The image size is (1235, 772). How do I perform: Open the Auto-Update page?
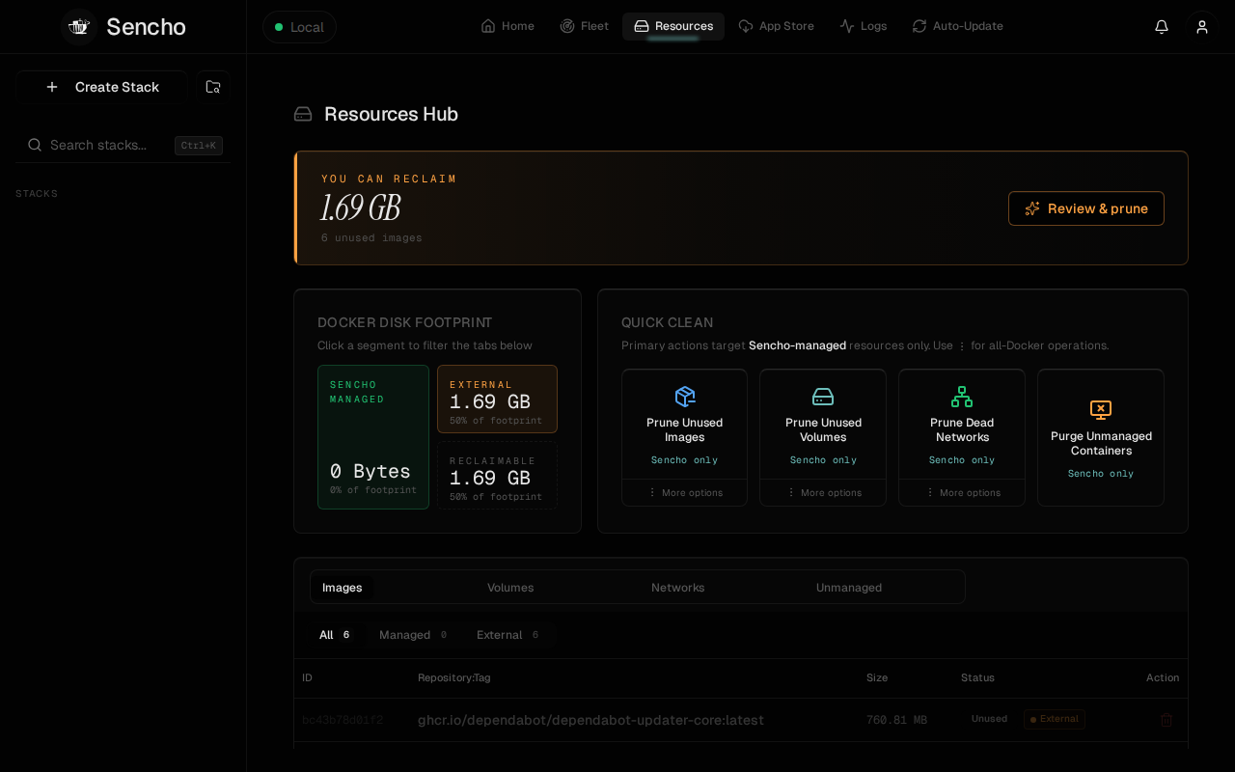click(958, 26)
